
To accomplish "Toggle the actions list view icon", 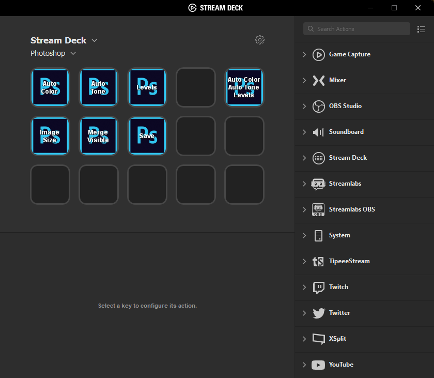I will click(421, 29).
